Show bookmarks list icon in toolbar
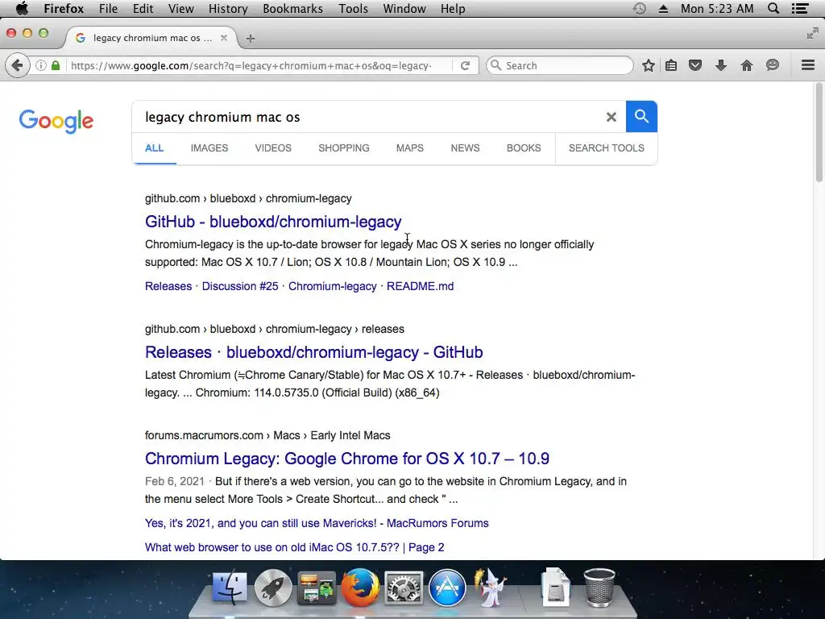The height and width of the screenshot is (619, 825). pos(671,66)
